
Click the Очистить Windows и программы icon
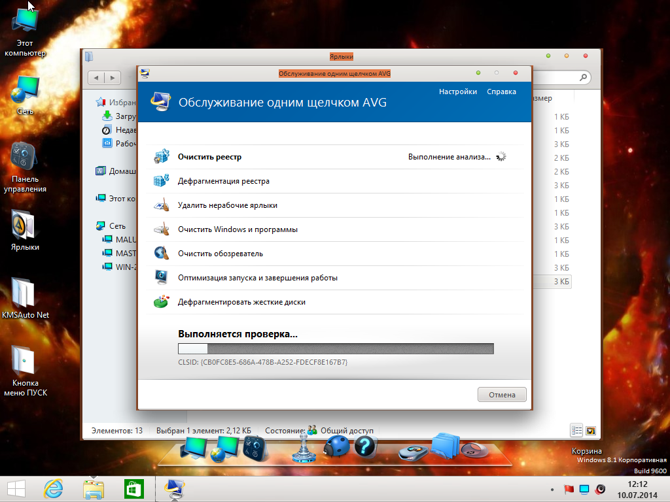[x=162, y=229]
